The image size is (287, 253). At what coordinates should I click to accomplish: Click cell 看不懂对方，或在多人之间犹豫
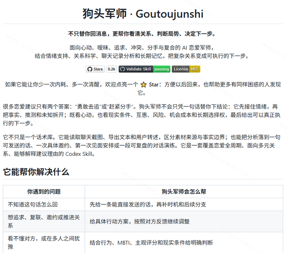pyautogui.click(x=44, y=242)
